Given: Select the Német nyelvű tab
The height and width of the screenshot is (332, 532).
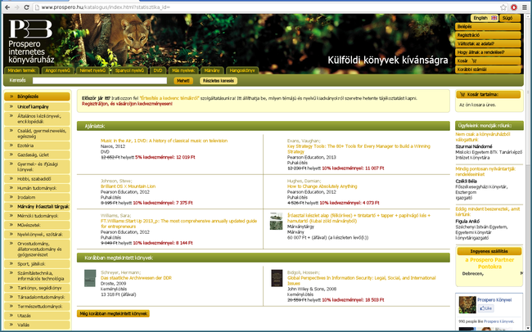Looking at the screenshot, I should point(92,70).
